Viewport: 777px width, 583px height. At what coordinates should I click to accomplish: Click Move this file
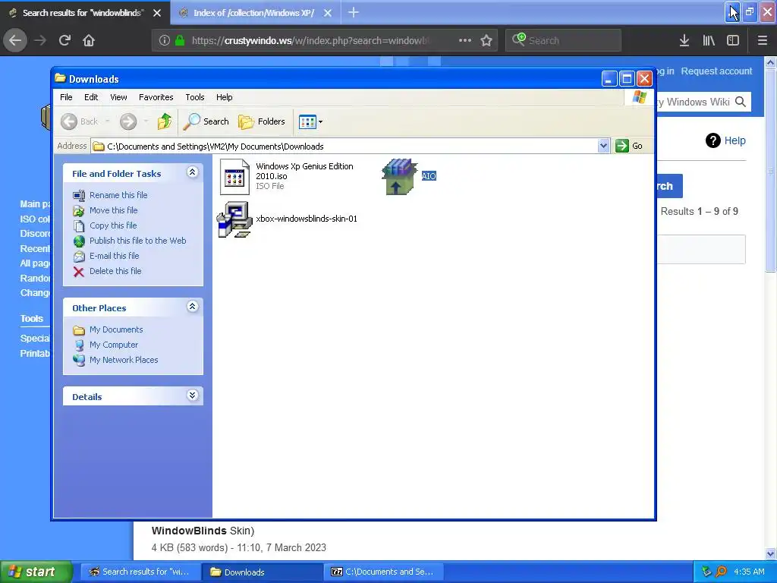pyautogui.click(x=114, y=211)
